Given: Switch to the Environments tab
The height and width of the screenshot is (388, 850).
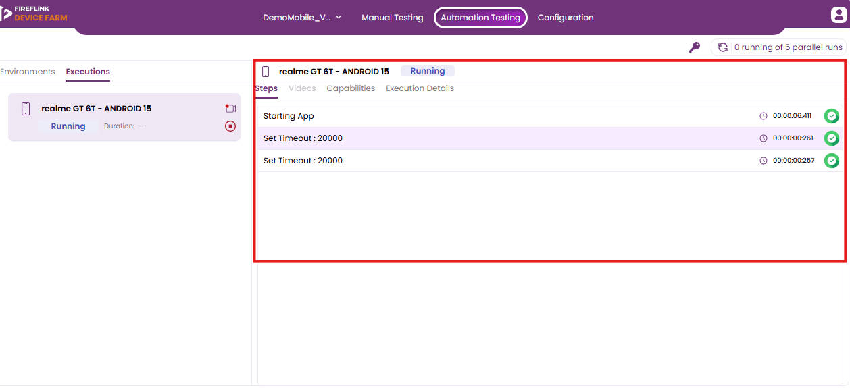Looking at the screenshot, I should (28, 72).
